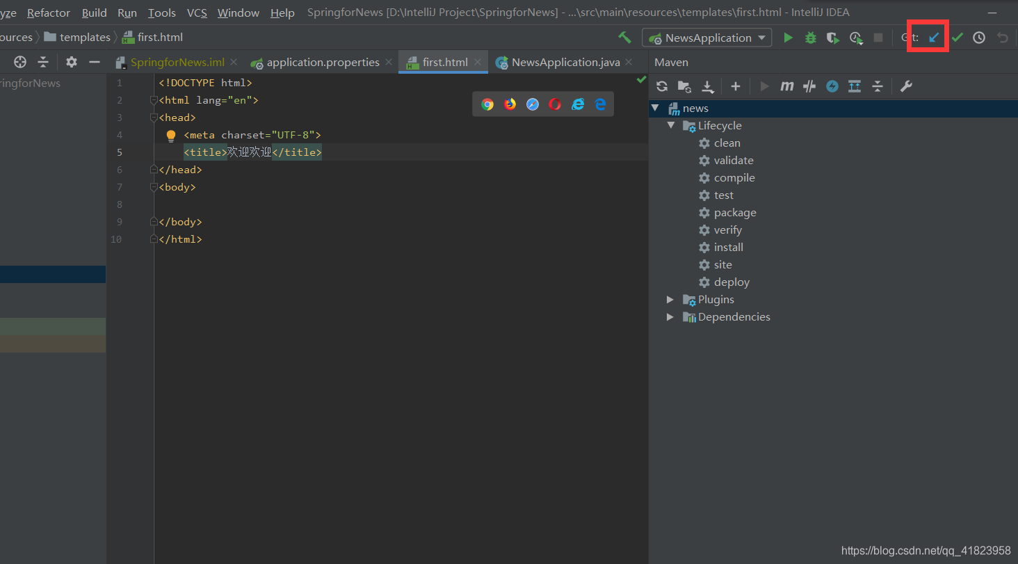Run NewsApplication with coverage
Screen dimensions: 1018x564
(832, 38)
